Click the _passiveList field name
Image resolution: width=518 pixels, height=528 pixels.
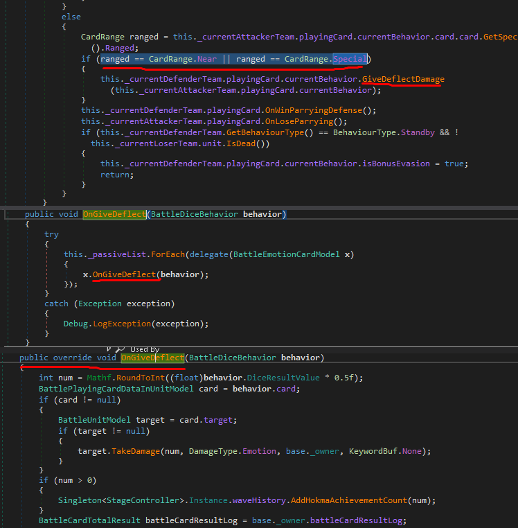[x=117, y=254]
